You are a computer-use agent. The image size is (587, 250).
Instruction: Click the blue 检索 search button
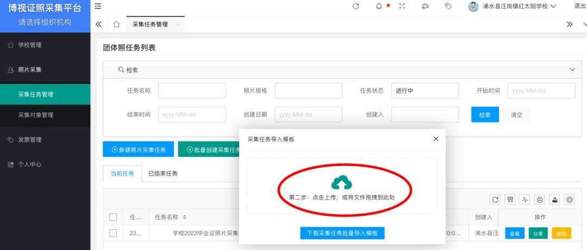[485, 115]
